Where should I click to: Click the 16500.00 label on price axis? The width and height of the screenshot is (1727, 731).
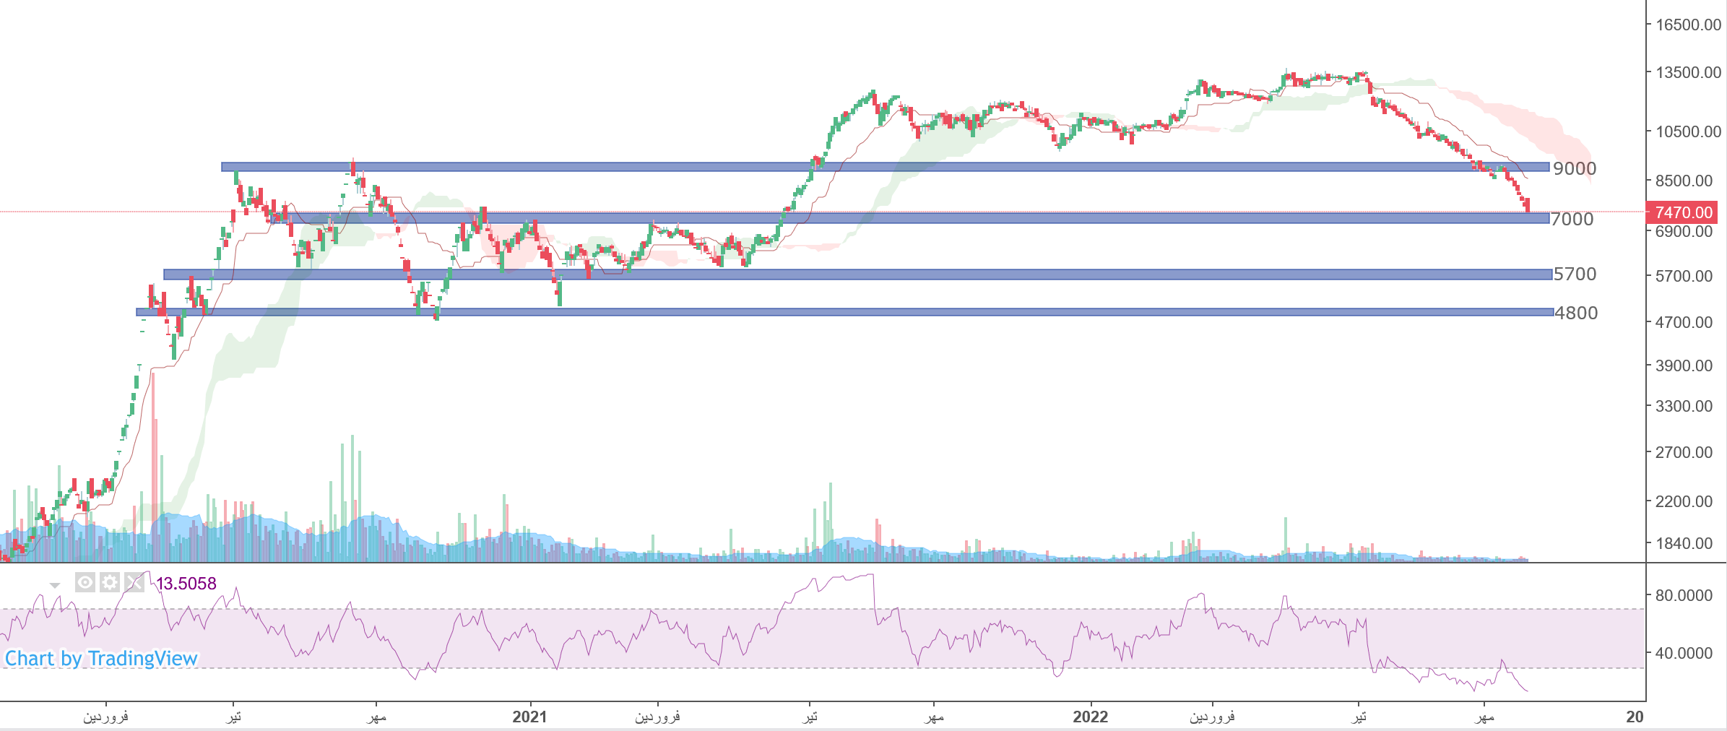[1688, 25]
